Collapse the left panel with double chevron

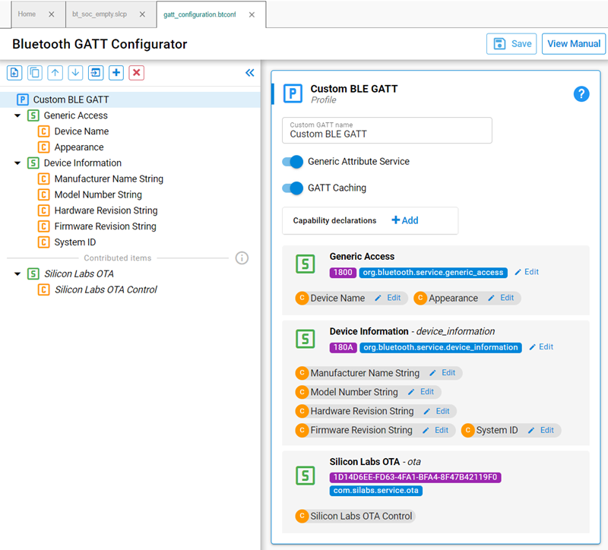(x=249, y=73)
